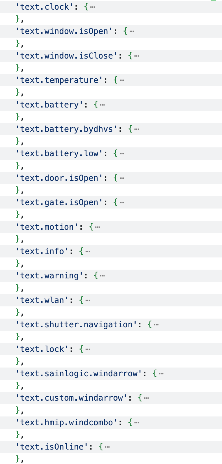222x464 pixels.
Task: Expand the 'text.isOnline' fold ellipsis
Action: 107,447
